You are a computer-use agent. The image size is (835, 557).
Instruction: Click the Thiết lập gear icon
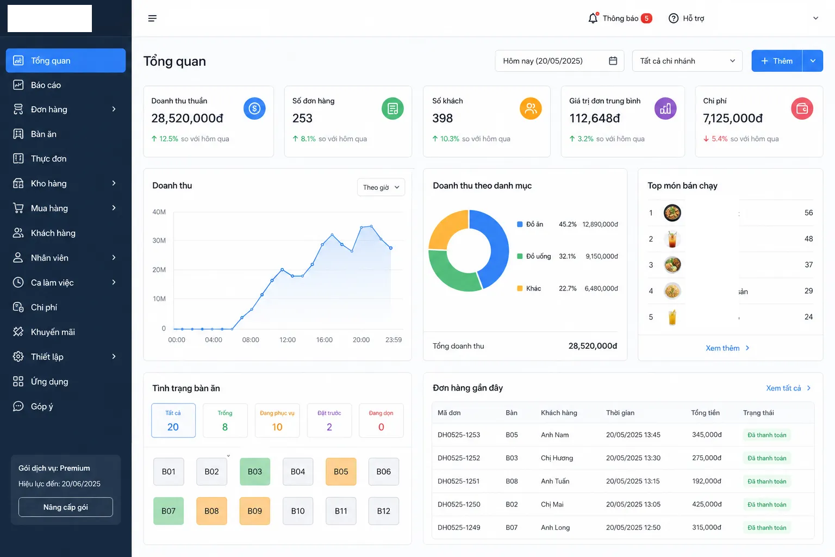click(18, 356)
